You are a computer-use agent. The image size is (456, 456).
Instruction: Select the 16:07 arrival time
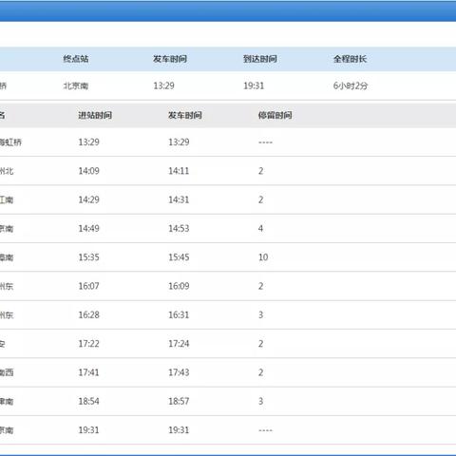click(89, 286)
